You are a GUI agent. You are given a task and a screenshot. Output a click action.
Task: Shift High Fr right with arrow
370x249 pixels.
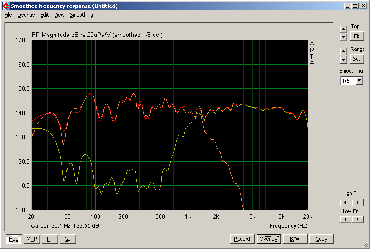(357, 202)
